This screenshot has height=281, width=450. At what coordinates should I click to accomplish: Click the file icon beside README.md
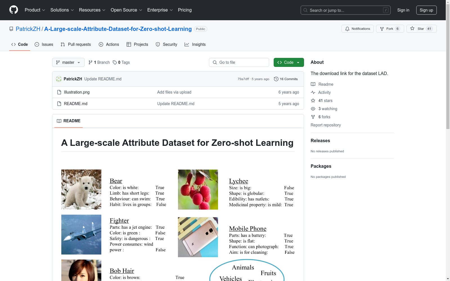pos(59,104)
